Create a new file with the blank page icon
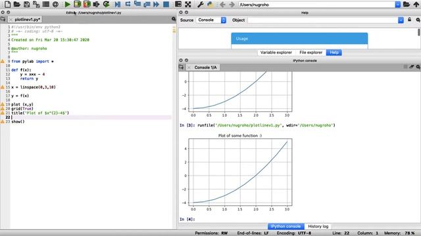This screenshot has width=421, height=236. click(7, 5)
